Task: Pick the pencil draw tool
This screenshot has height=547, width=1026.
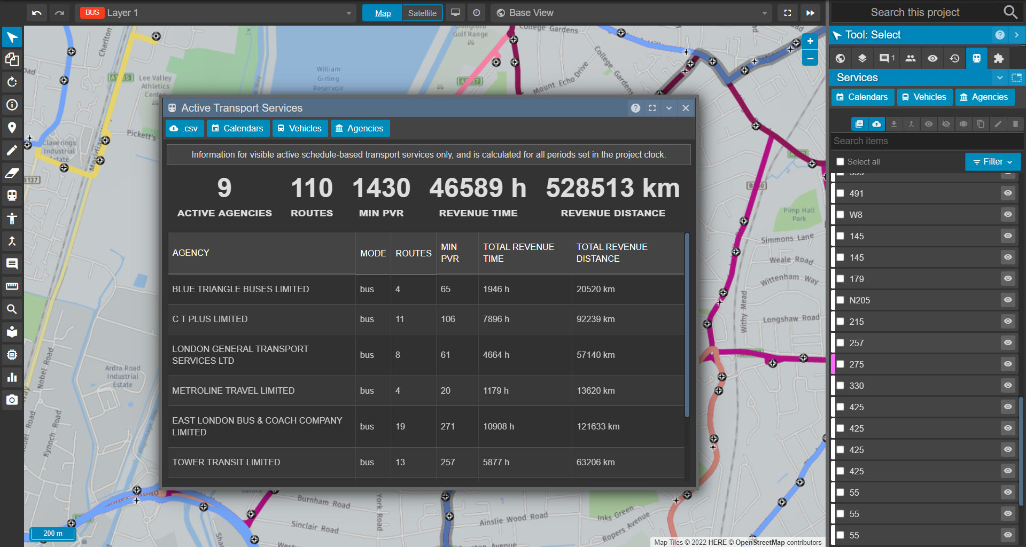Action: pos(12,150)
